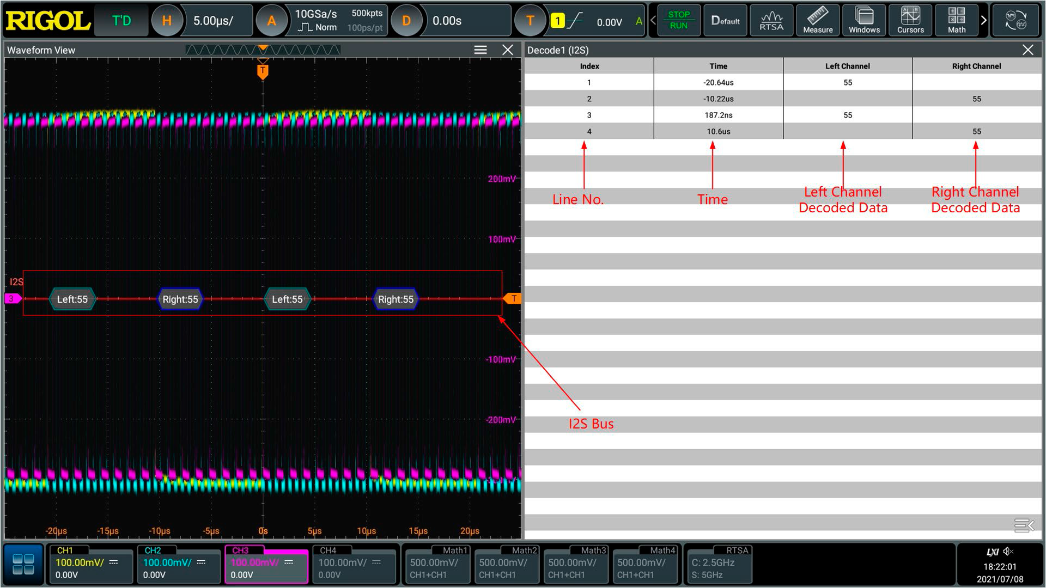Screen dimensions: 1046x588
Task: Open horizontal timebase 5.00µs setting
Action: tap(214, 21)
